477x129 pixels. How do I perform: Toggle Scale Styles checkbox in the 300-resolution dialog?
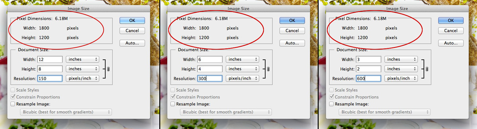(x=173, y=90)
